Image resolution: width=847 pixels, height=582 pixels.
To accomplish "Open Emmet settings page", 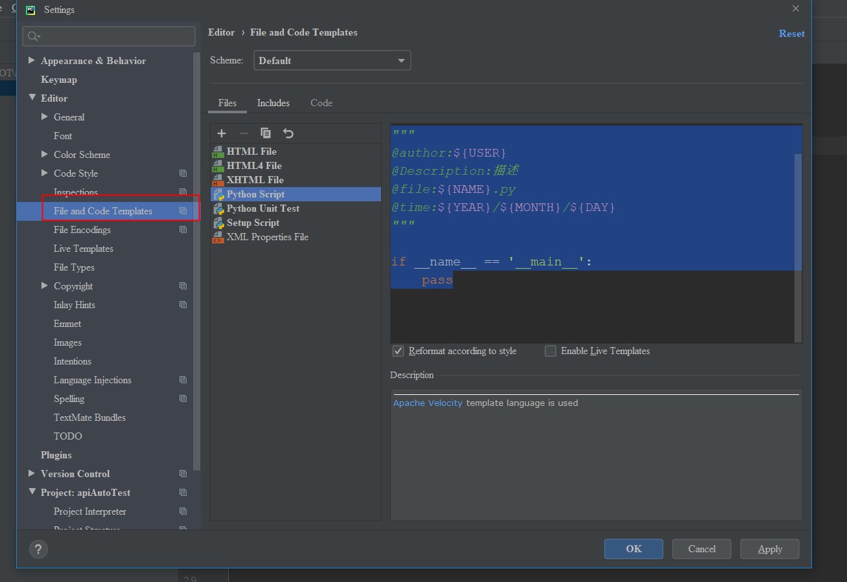I will click(x=67, y=324).
